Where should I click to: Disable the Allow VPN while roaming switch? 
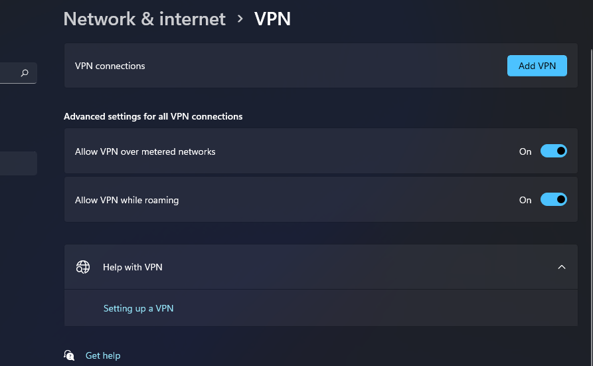(x=553, y=199)
